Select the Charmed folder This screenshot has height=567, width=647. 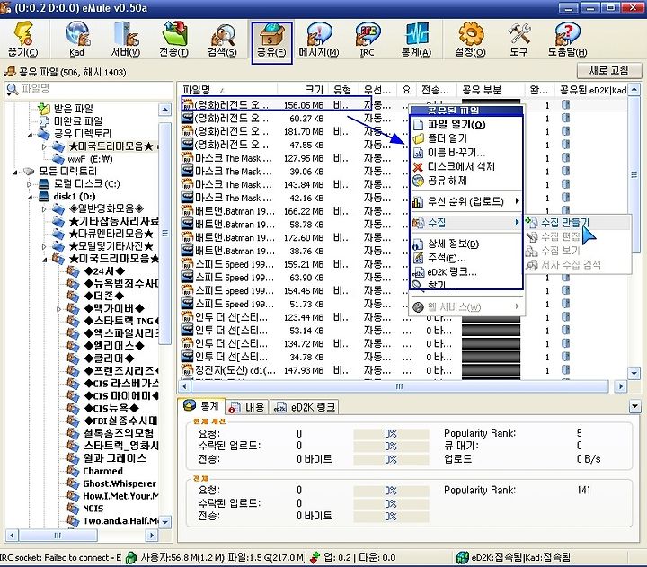coord(102,471)
